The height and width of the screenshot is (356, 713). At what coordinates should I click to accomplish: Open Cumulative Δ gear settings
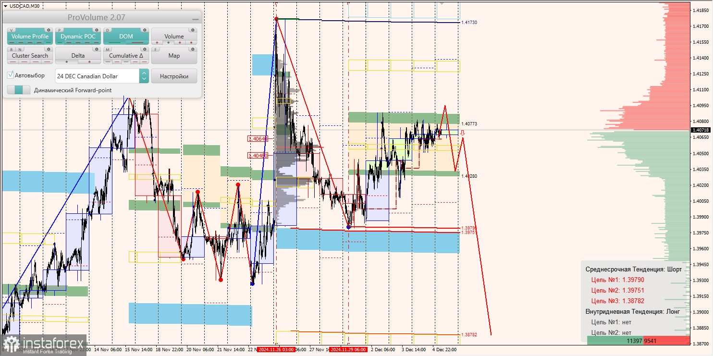click(x=145, y=49)
